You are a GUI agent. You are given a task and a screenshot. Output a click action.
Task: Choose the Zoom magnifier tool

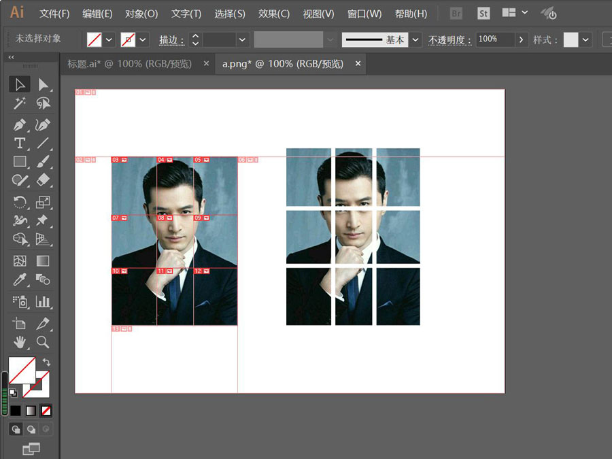pyautogui.click(x=43, y=342)
